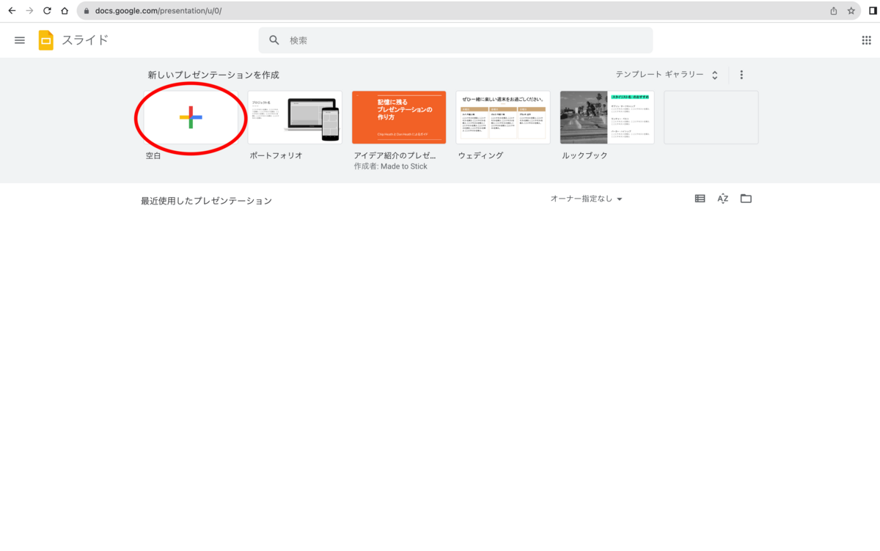
Task: Open the file picker folder icon
Action: coord(746,199)
